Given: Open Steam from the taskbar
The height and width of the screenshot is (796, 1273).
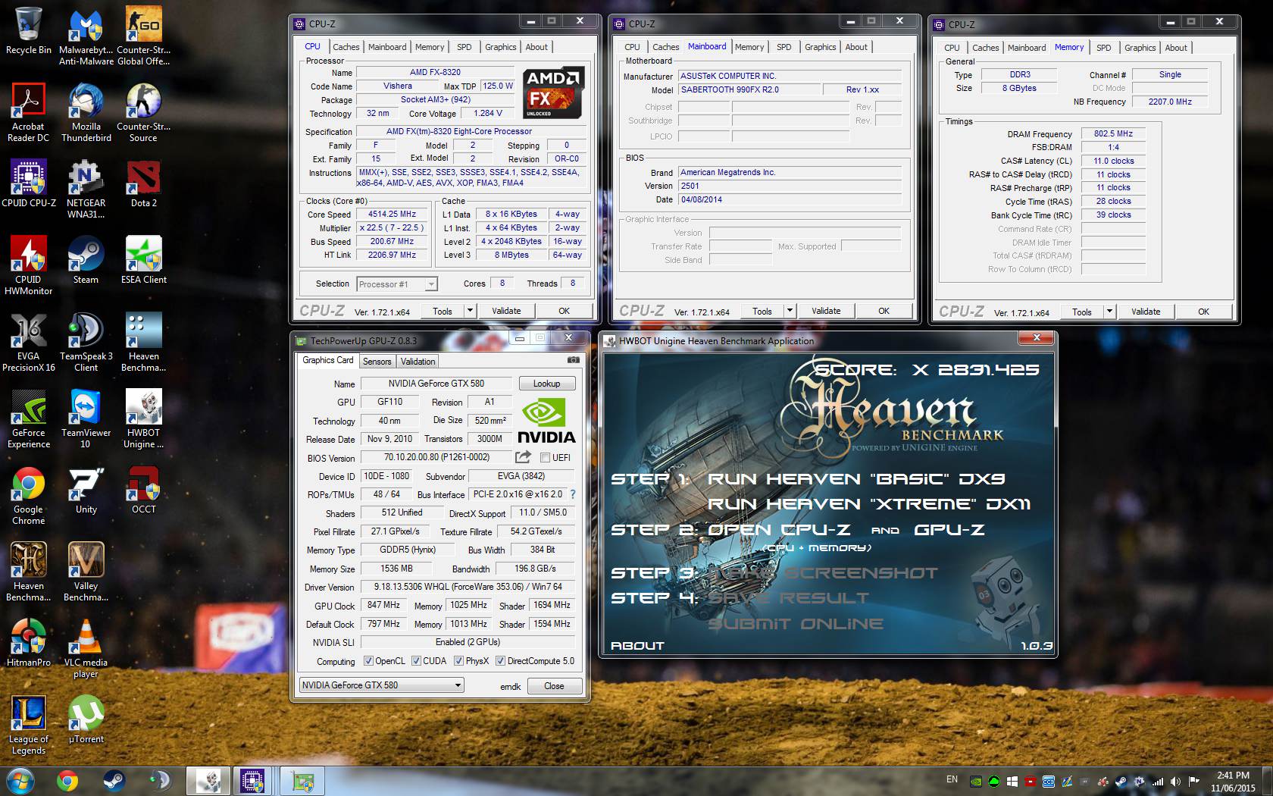Looking at the screenshot, I should (x=114, y=781).
